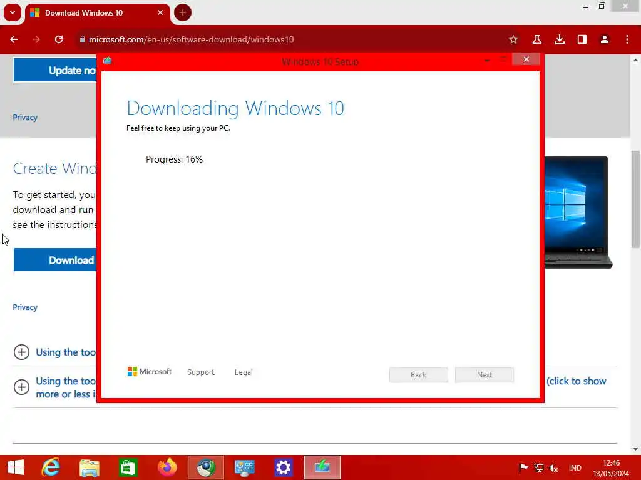Open a new browser tab
641x480 pixels.
click(183, 12)
